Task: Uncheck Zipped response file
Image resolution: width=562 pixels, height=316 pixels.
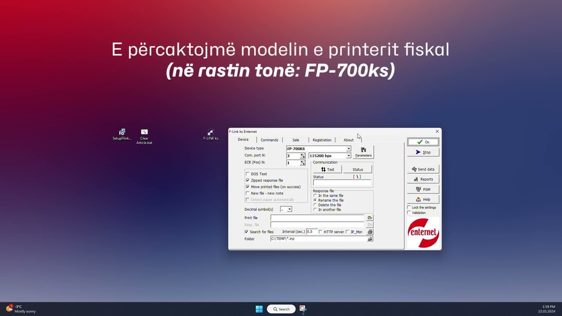Action: [248, 180]
